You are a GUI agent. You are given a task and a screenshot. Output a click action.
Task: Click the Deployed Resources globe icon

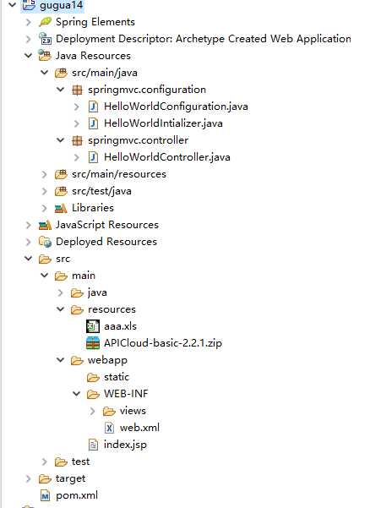[45, 242]
